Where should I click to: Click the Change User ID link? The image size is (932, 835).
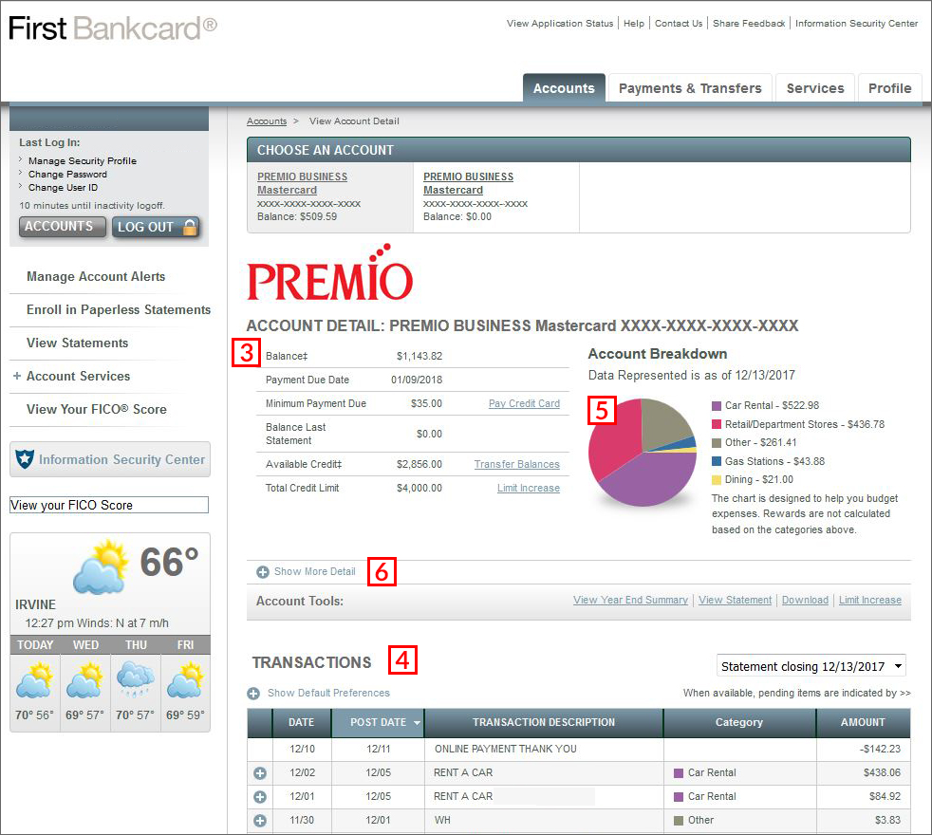tap(63, 187)
